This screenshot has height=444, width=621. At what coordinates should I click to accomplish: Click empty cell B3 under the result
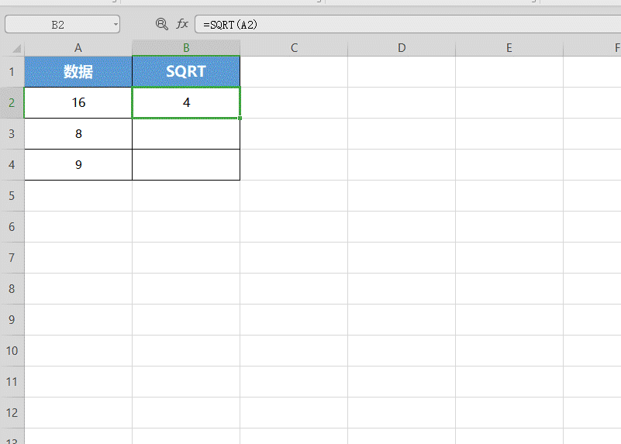point(186,134)
